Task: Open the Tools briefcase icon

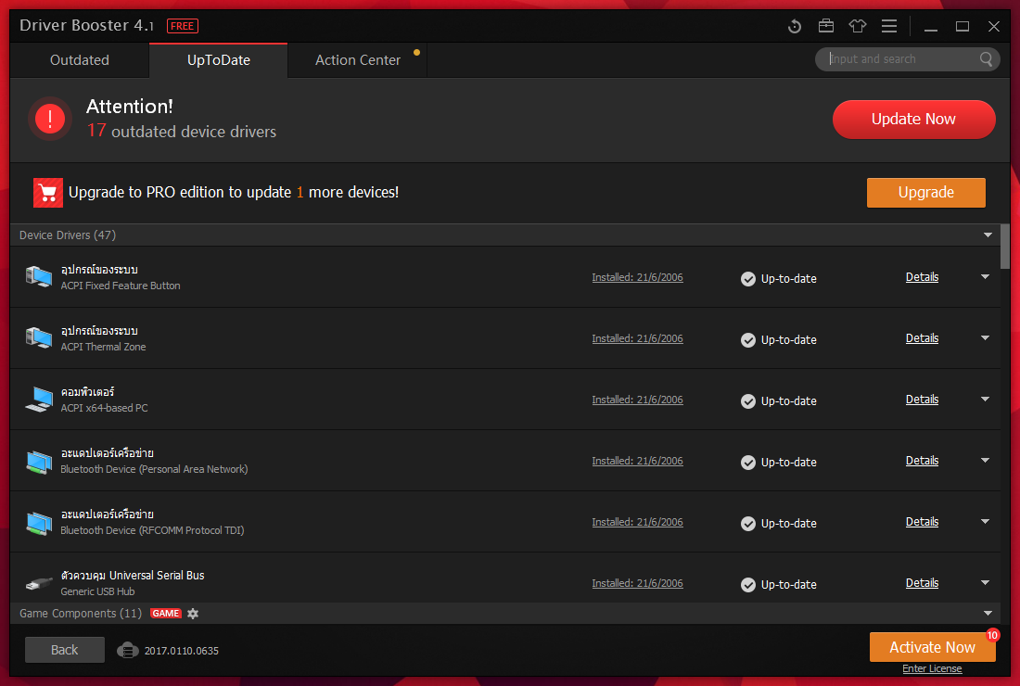Action: point(826,26)
